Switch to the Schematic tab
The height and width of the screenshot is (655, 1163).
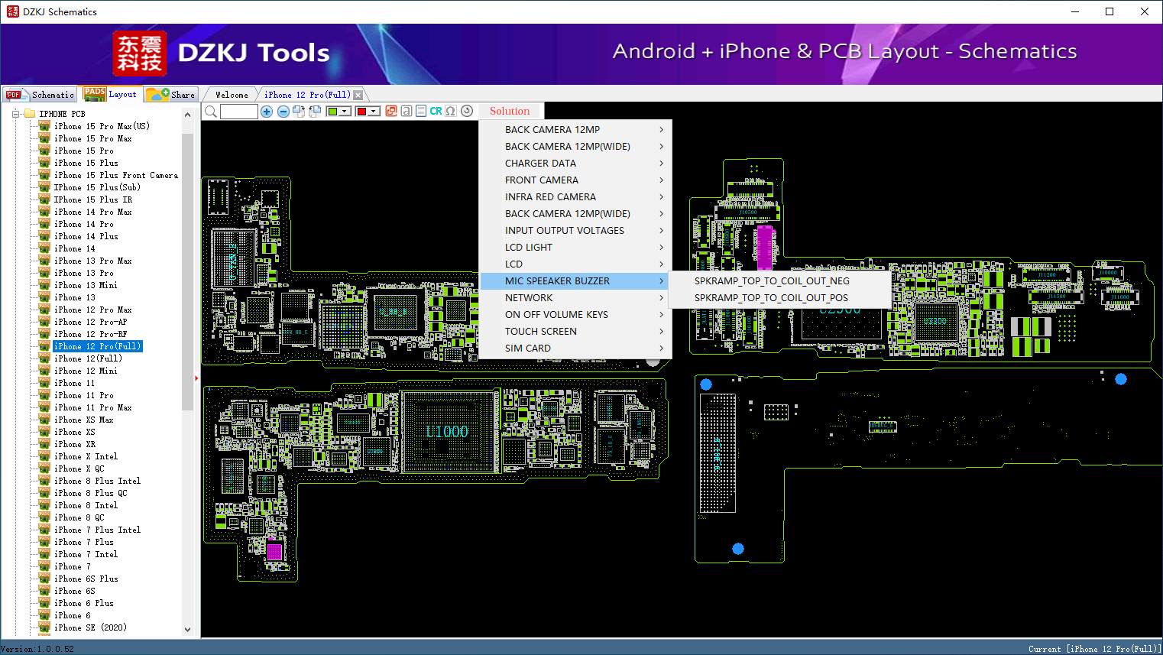tap(40, 95)
